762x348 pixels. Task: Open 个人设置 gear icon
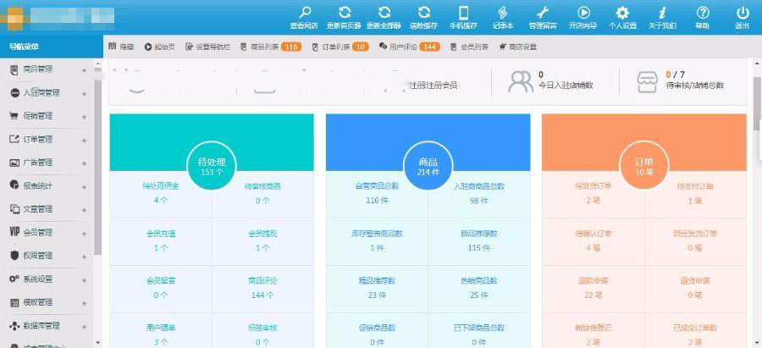(x=622, y=12)
